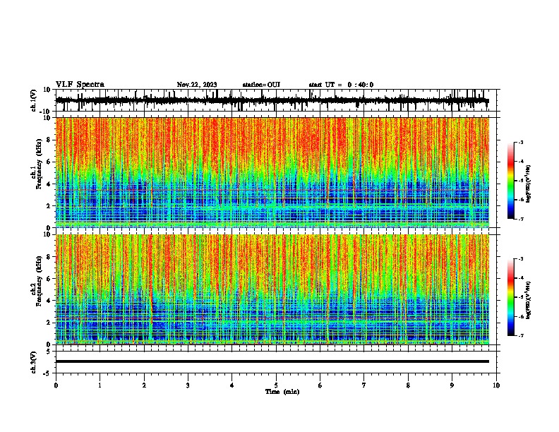Click the date 'Nov.22, 2023' in the header
This screenshot has width=559, height=432.
pos(197,85)
